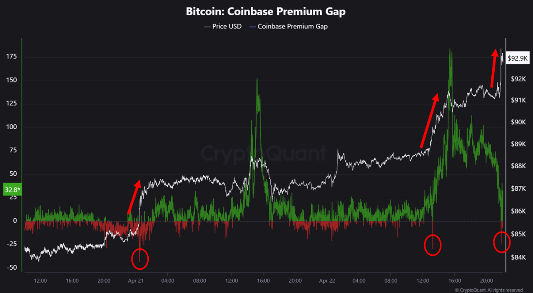
Task: Click the middle red circle annotation
Action: tap(433, 245)
